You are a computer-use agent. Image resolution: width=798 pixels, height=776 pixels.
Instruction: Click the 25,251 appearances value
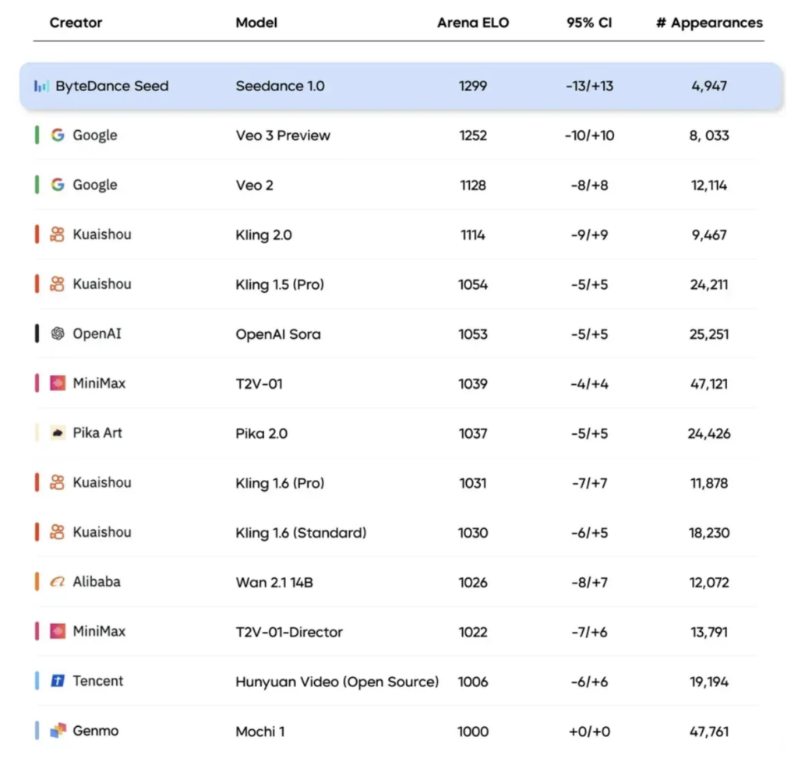pyautogui.click(x=709, y=333)
